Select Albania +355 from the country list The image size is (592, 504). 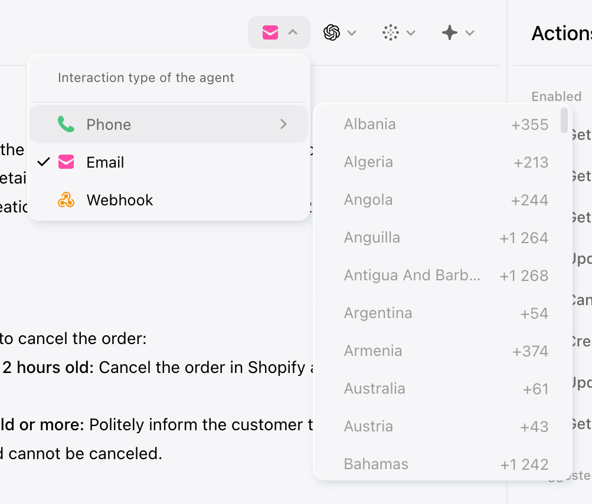point(443,124)
